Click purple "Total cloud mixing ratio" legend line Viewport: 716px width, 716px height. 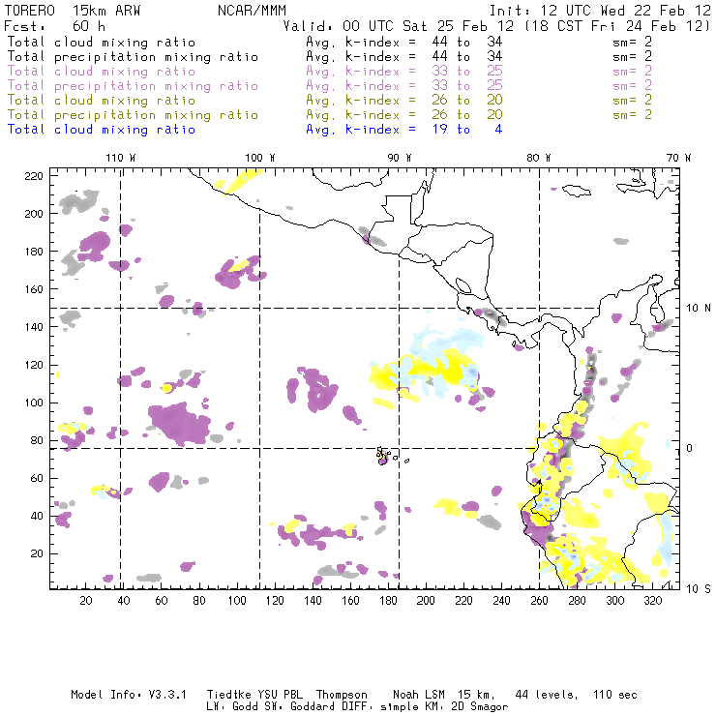coord(102,72)
